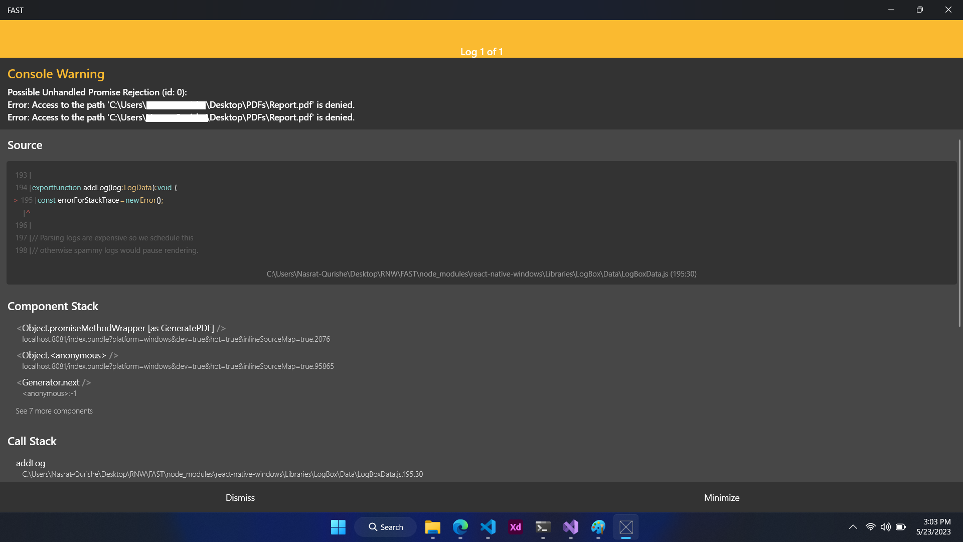This screenshot has width=963, height=542.
Task: Open the terminal app in taskbar
Action: 543,527
